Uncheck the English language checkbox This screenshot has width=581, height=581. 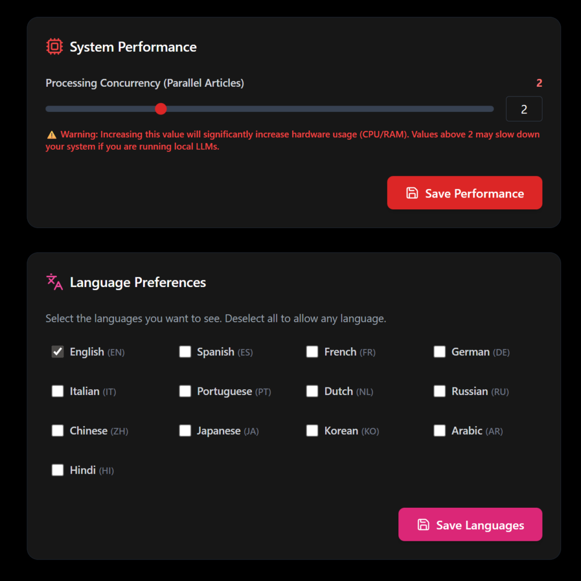58,352
